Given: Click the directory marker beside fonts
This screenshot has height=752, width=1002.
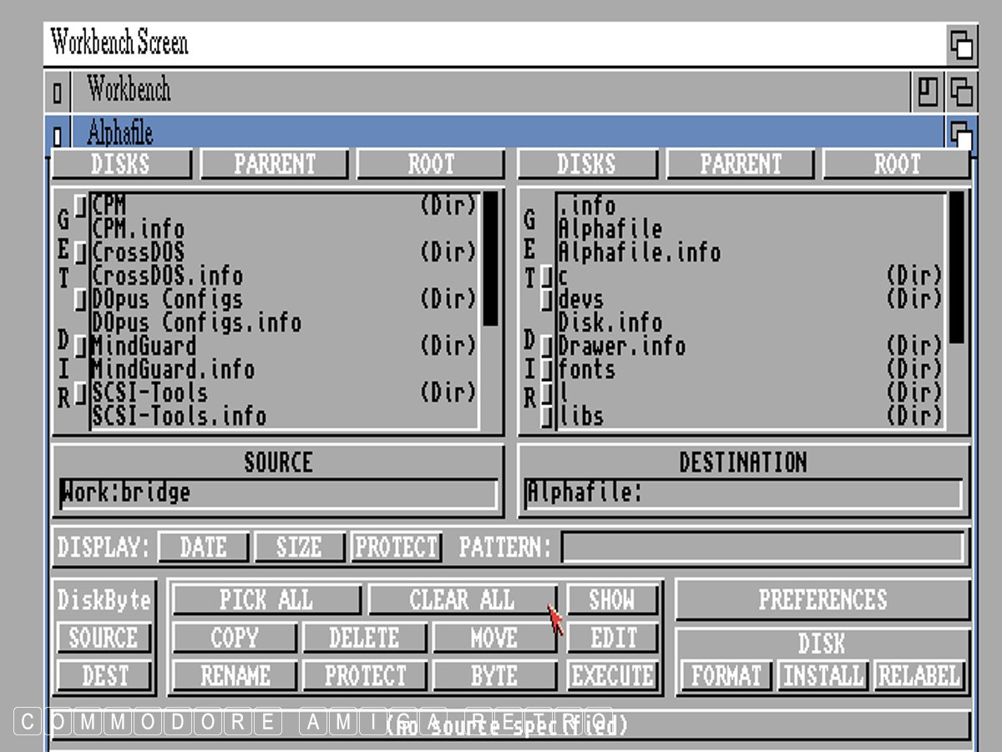Looking at the screenshot, I should click(547, 369).
